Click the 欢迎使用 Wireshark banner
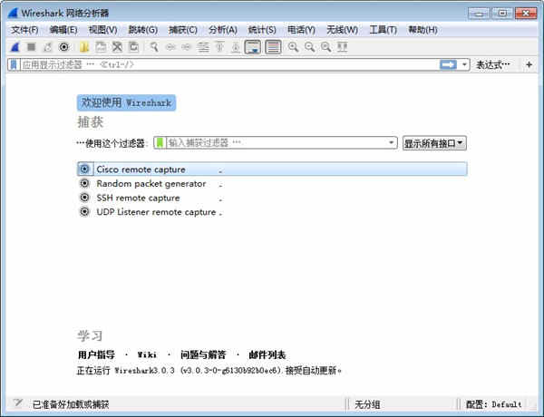Viewport: 544px width, 417px height. (126, 102)
